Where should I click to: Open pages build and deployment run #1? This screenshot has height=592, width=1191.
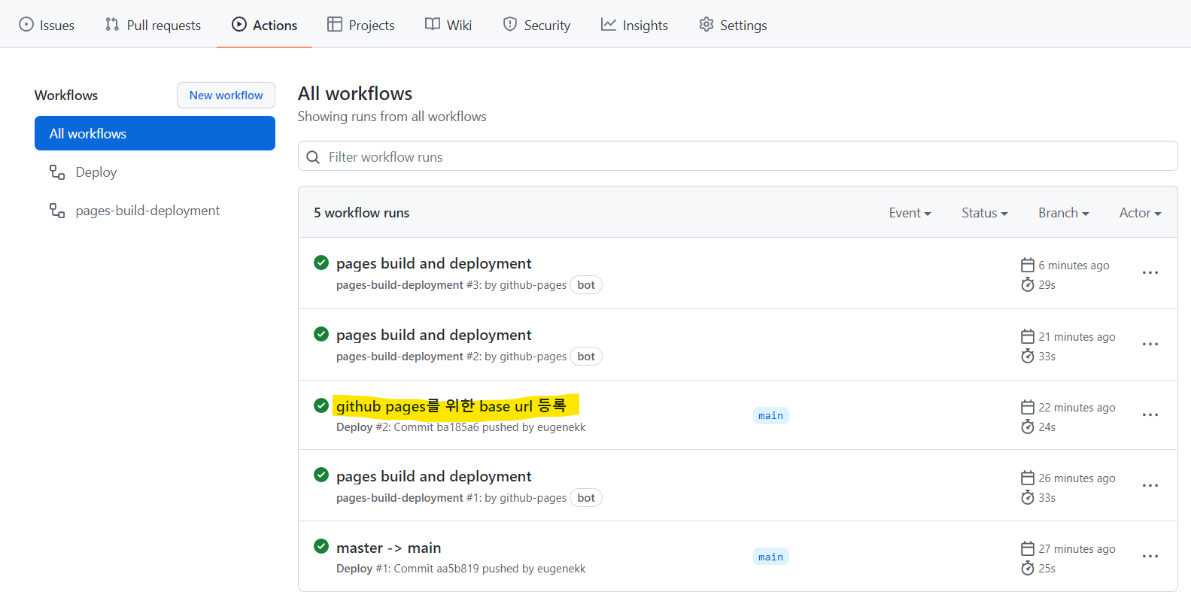433,476
